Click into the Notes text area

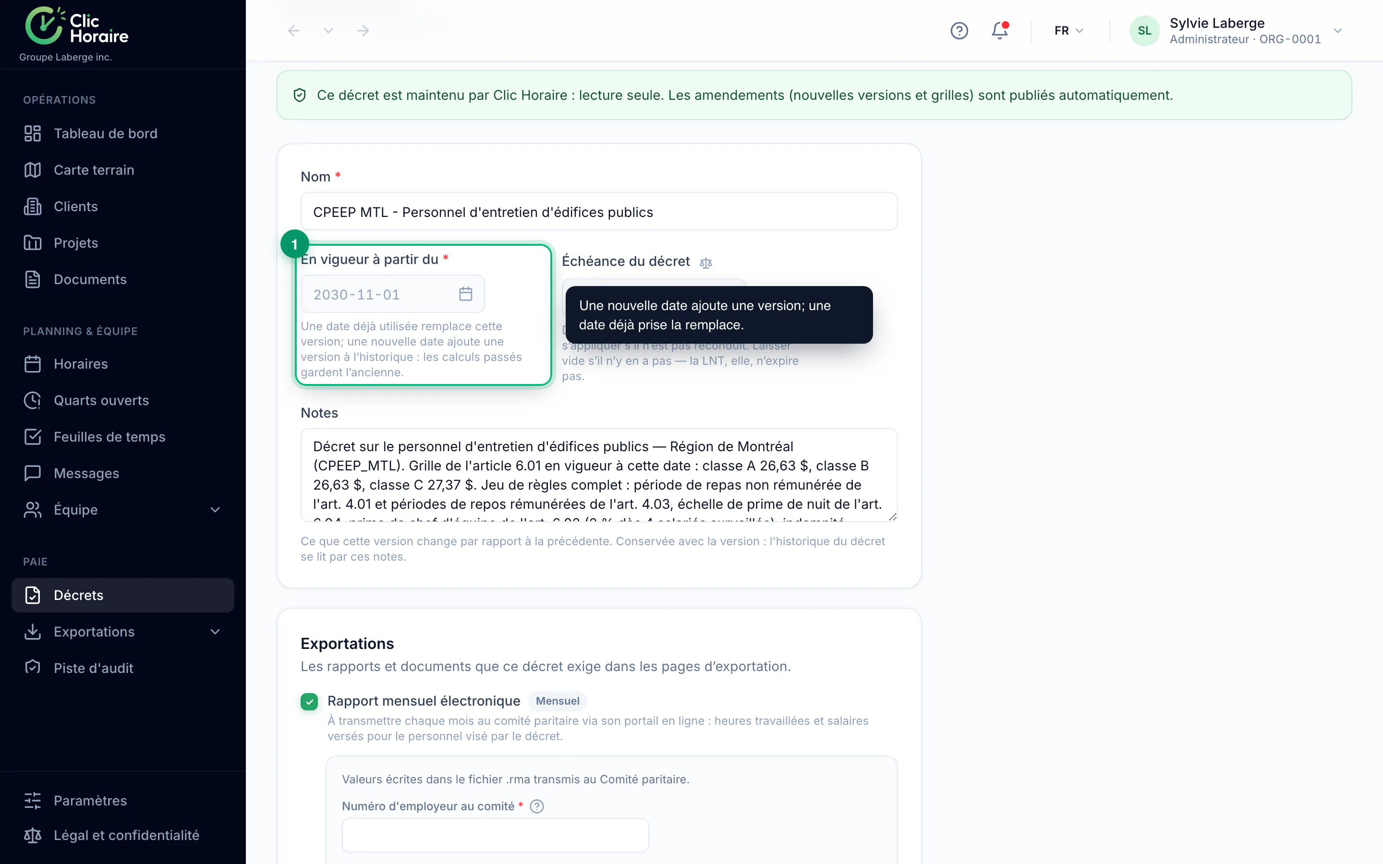(599, 475)
